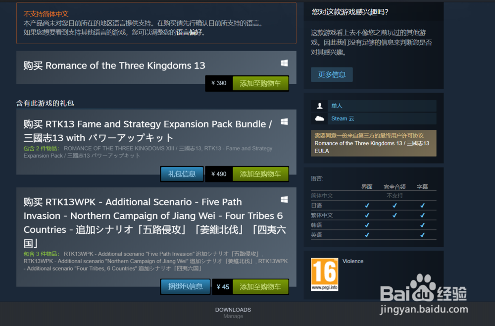Open the DOWNLOADS Manage bar

(x=233, y=313)
